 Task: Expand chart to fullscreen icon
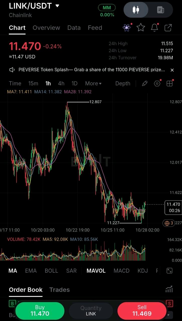[x=170, y=271]
